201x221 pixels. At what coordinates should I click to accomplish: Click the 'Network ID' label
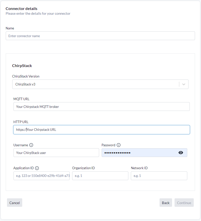(139, 168)
